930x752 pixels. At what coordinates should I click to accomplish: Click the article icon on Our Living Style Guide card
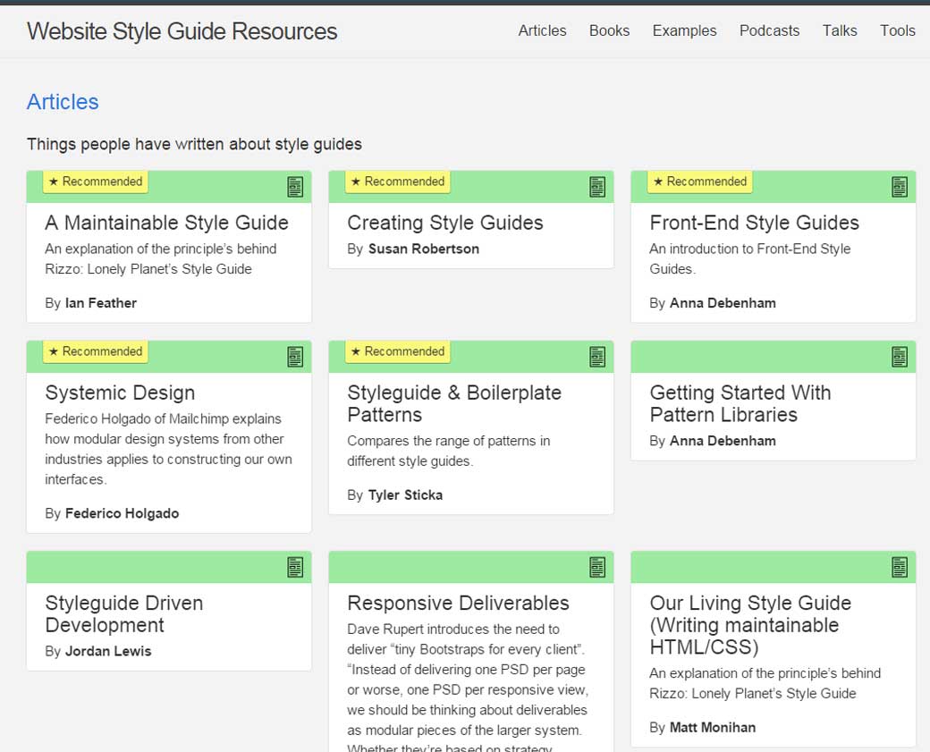(x=900, y=566)
